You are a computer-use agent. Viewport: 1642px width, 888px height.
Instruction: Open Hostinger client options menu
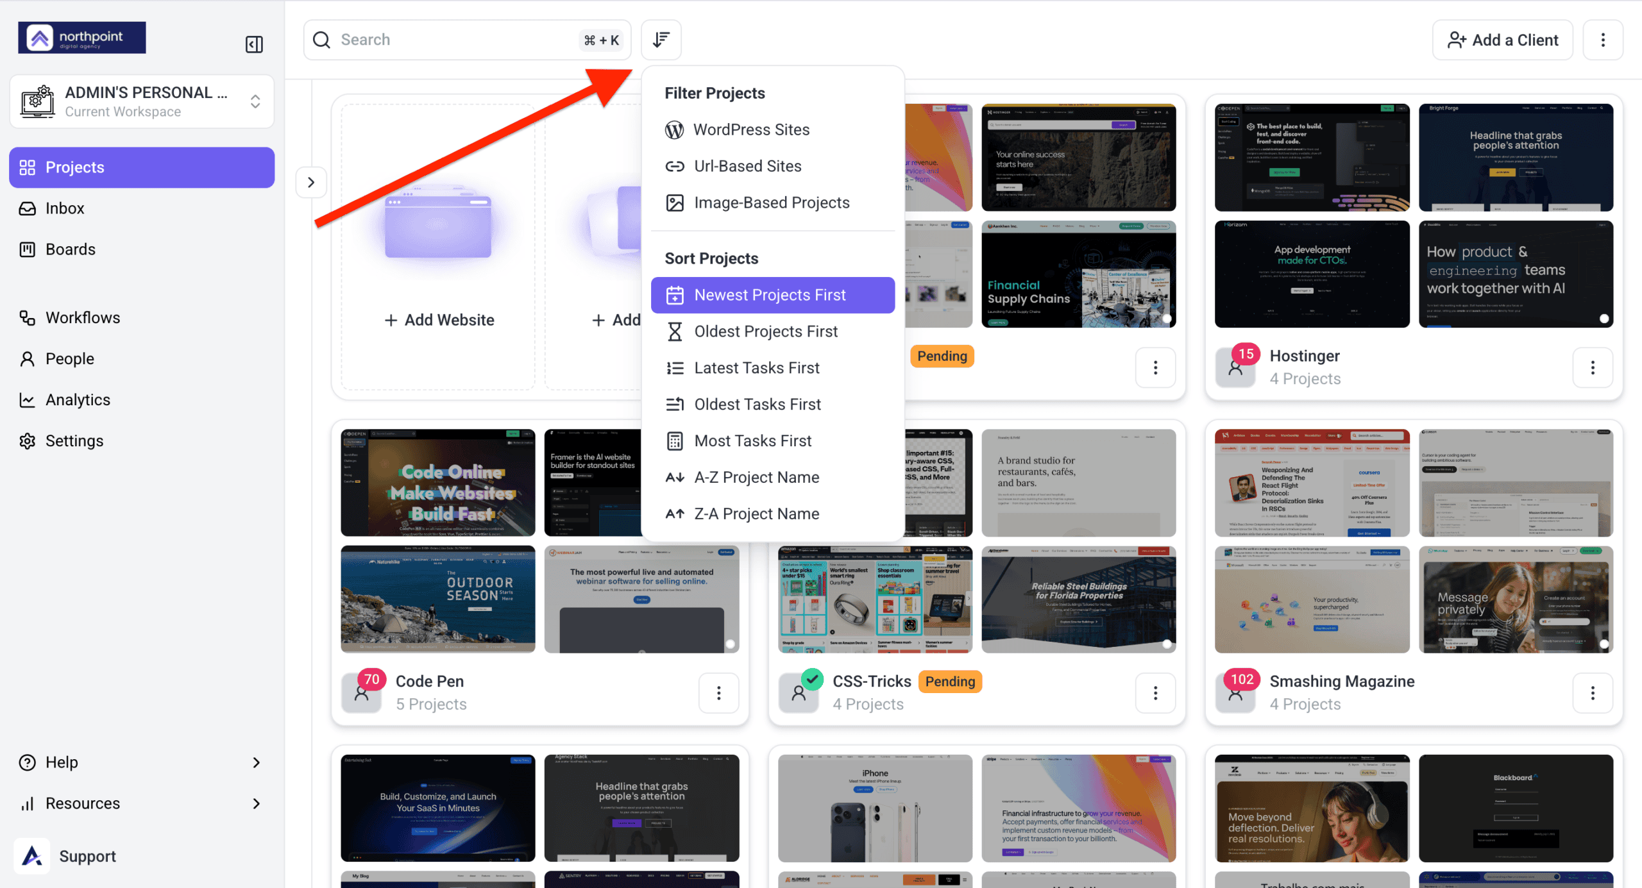tap(1593, 367)
